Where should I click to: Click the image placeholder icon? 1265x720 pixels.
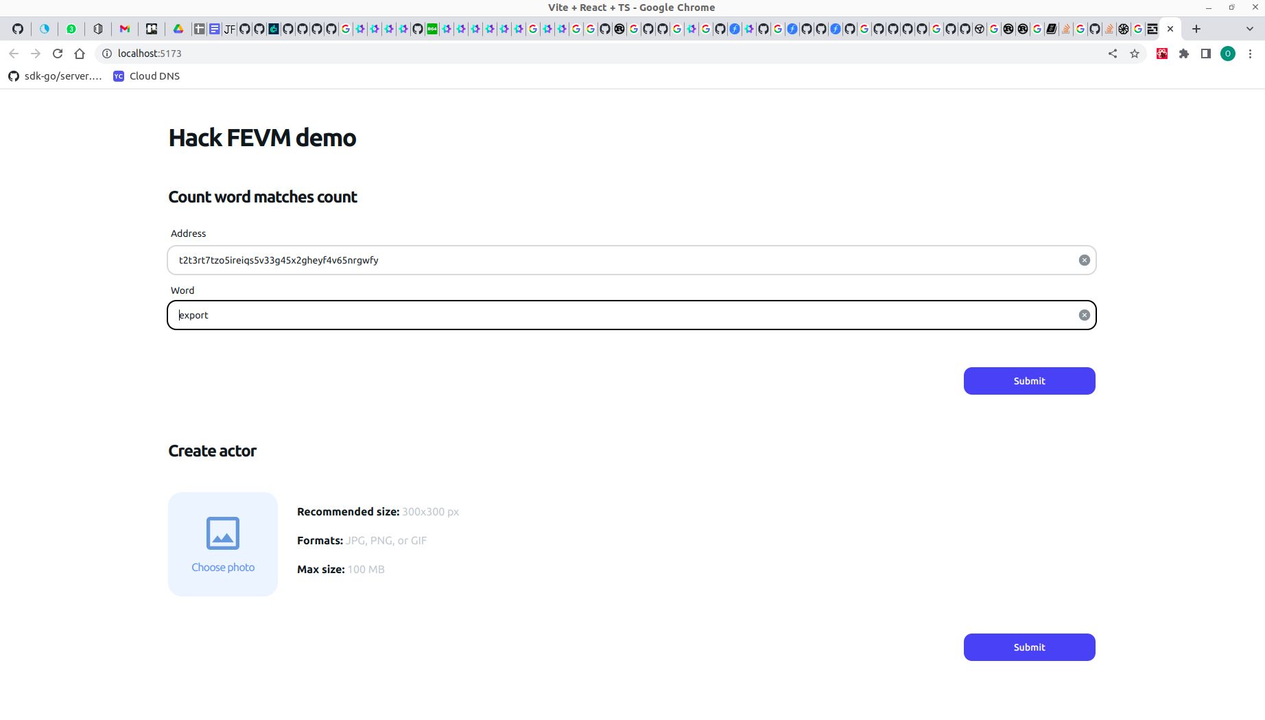point(223,533)
